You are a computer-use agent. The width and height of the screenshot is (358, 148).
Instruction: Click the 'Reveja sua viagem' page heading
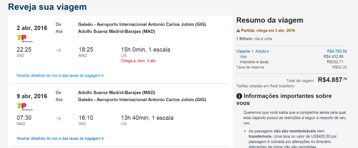point(47,7)
